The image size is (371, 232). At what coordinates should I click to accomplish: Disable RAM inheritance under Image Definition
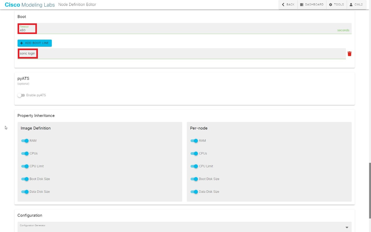point(25,141)
